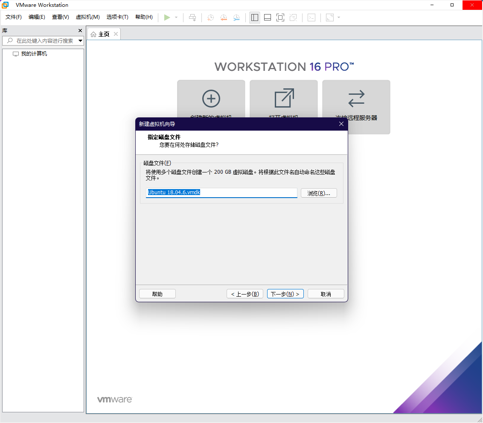Maximize the VMware Workstation window
Viewport: 483px width, 423px height.
(x=452, y=5)
